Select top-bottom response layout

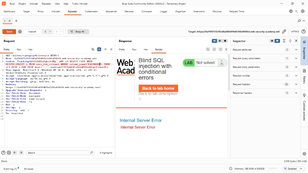pyautogui.click(x=219, y=41)
